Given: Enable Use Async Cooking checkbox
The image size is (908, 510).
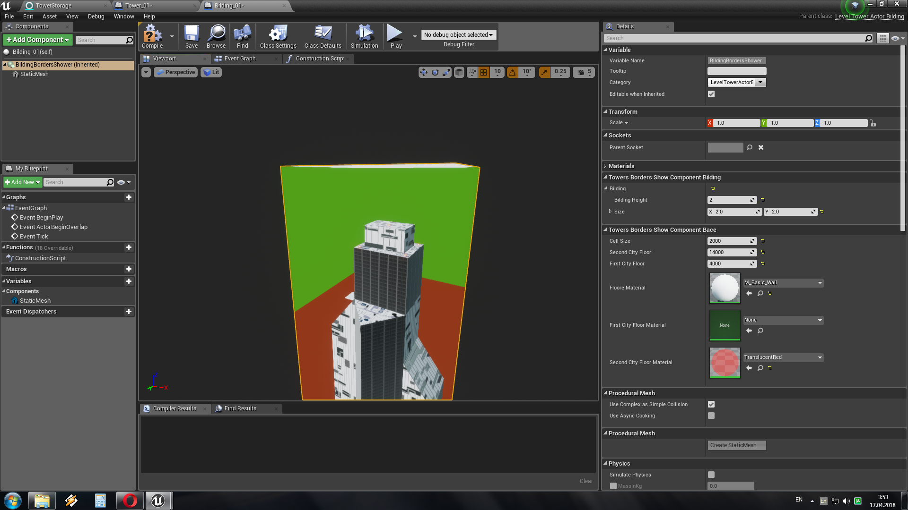Looking at the screenshot, I should pos(711,416).
